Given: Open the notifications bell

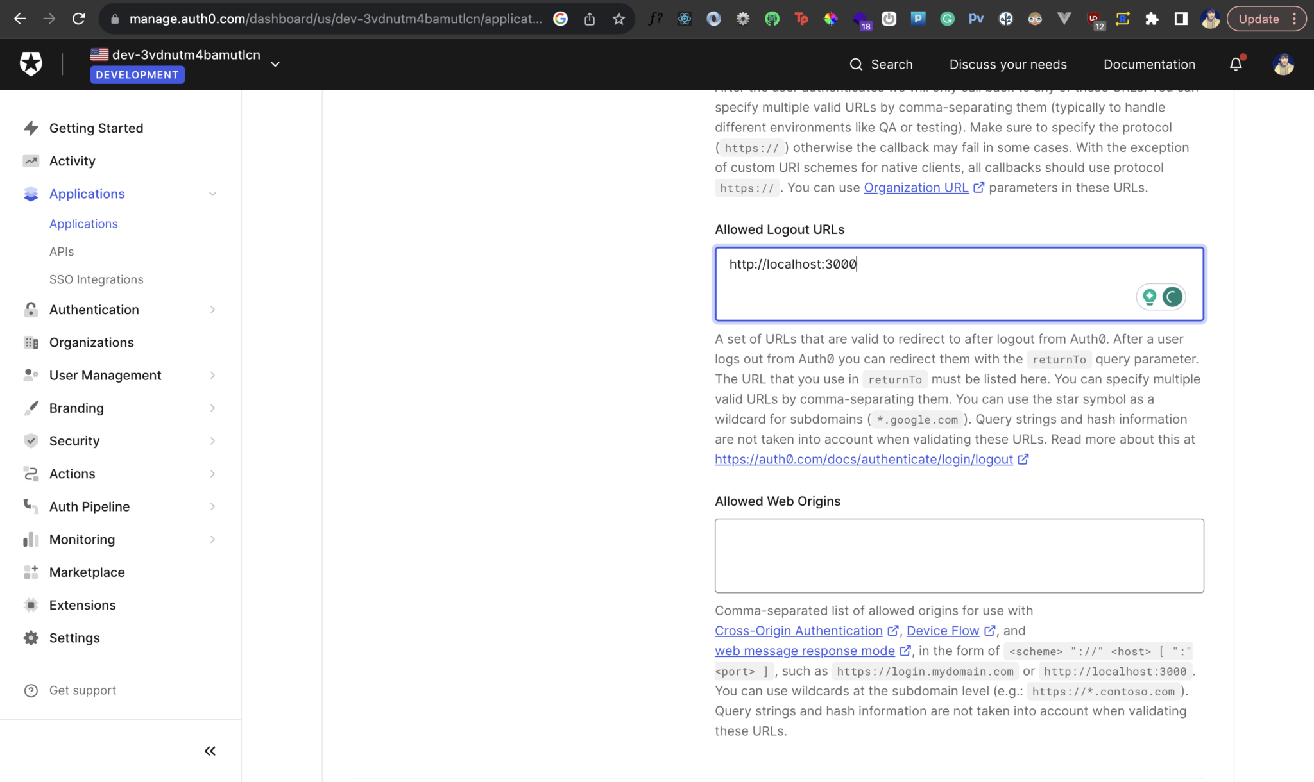Looking at the screenshot, I should (1235, 64).
